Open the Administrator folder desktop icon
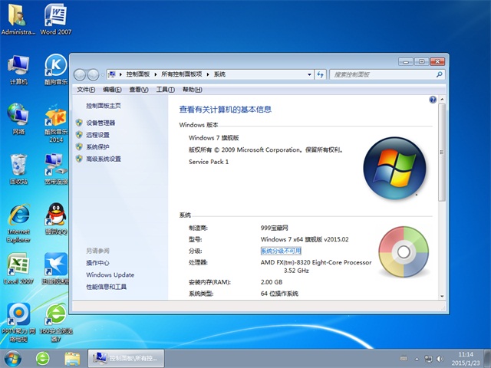Screen dimensions: 491x368 18,18
